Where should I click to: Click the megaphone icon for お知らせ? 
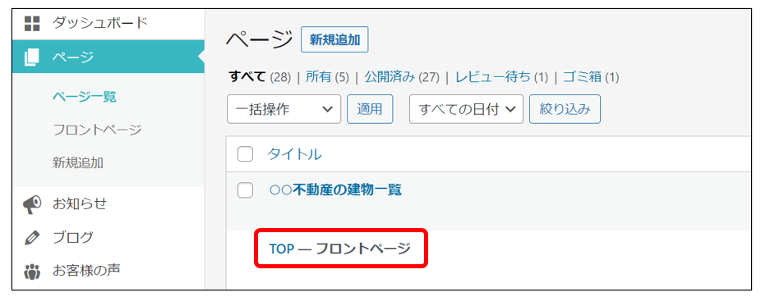point(32,204)
